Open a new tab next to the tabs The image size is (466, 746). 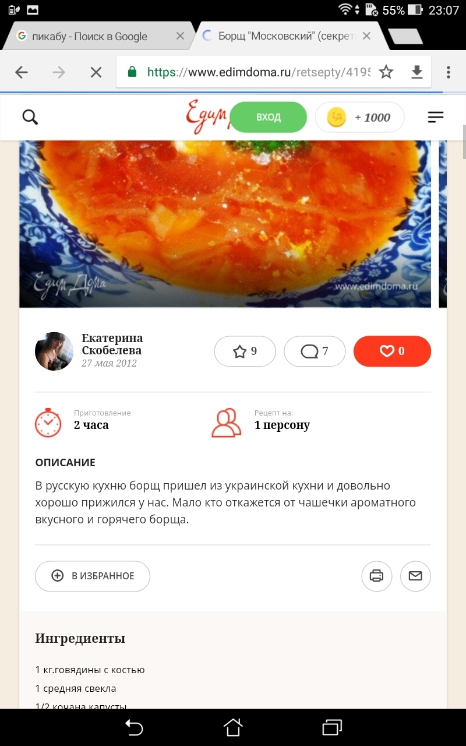(x=405, y=36)
